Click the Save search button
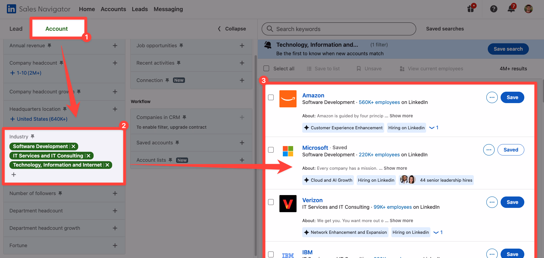 [508, 49]
